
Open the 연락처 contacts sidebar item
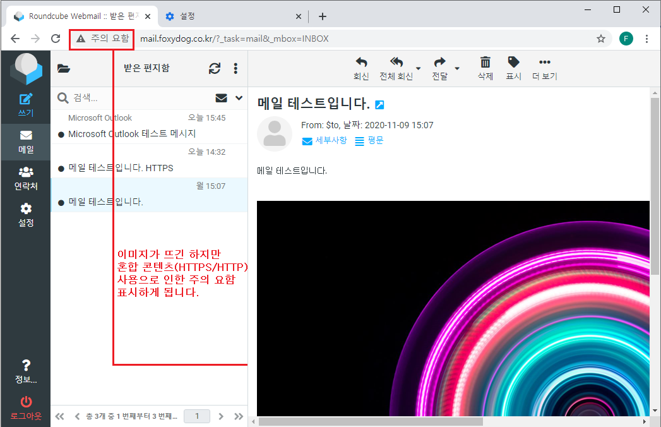(x=26, y=179)
